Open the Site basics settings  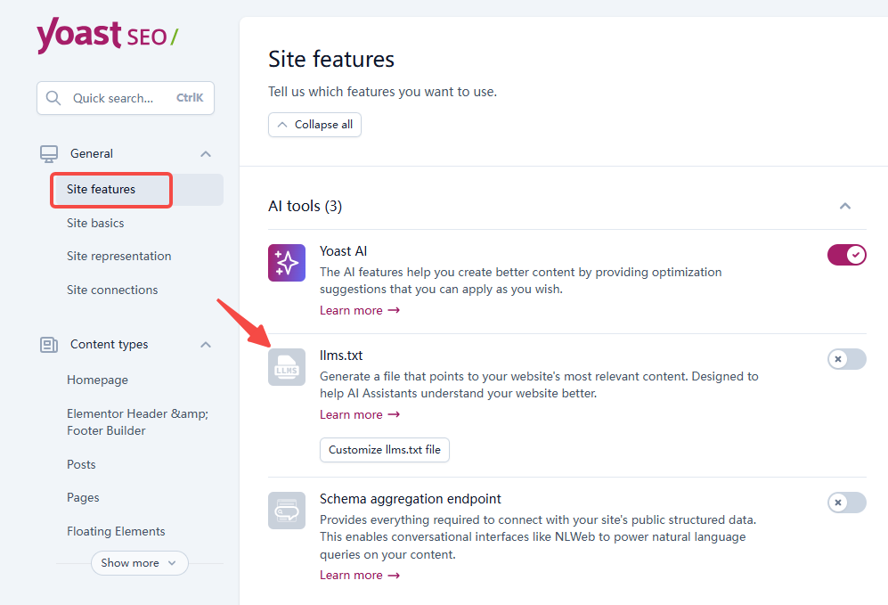pos(94,223)
